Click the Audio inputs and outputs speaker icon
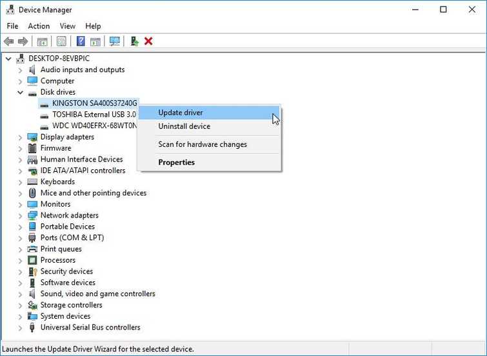The width and height of the screenshot is (487, 356). [x=32, y=70]
